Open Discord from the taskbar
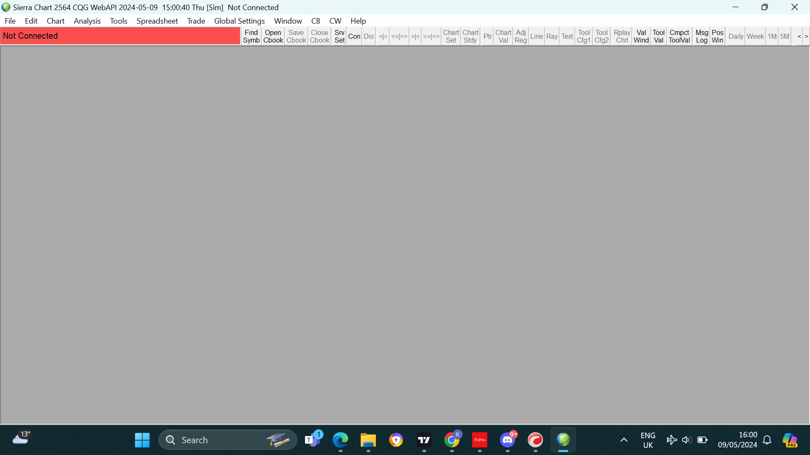 (508, 440)
